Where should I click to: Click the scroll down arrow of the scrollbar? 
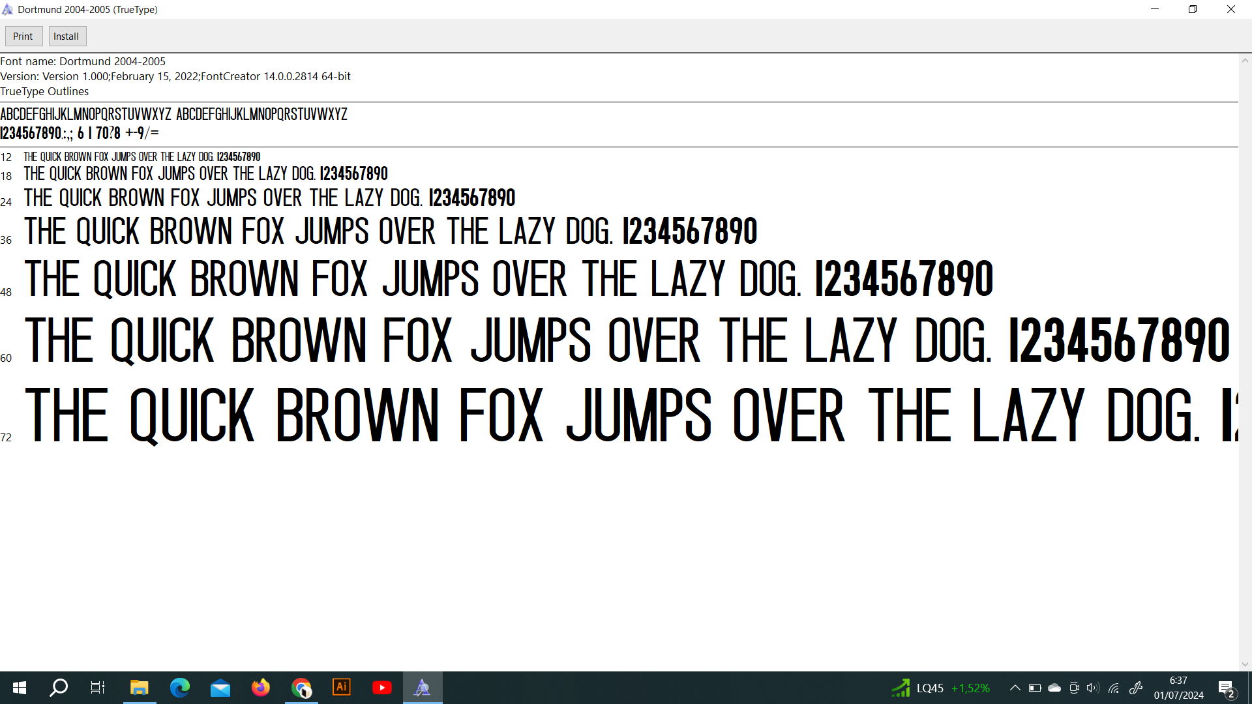pos(1245,664)
